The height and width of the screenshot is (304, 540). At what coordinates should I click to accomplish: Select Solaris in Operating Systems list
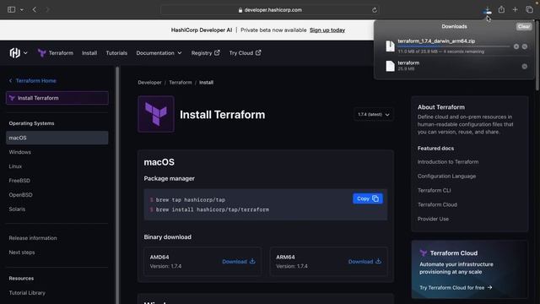tap(17, 209)
